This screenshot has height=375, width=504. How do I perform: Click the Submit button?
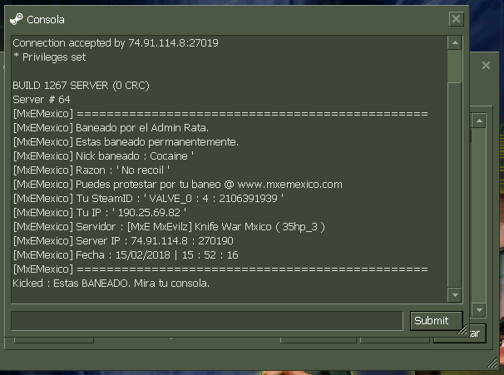click(437, 321)
